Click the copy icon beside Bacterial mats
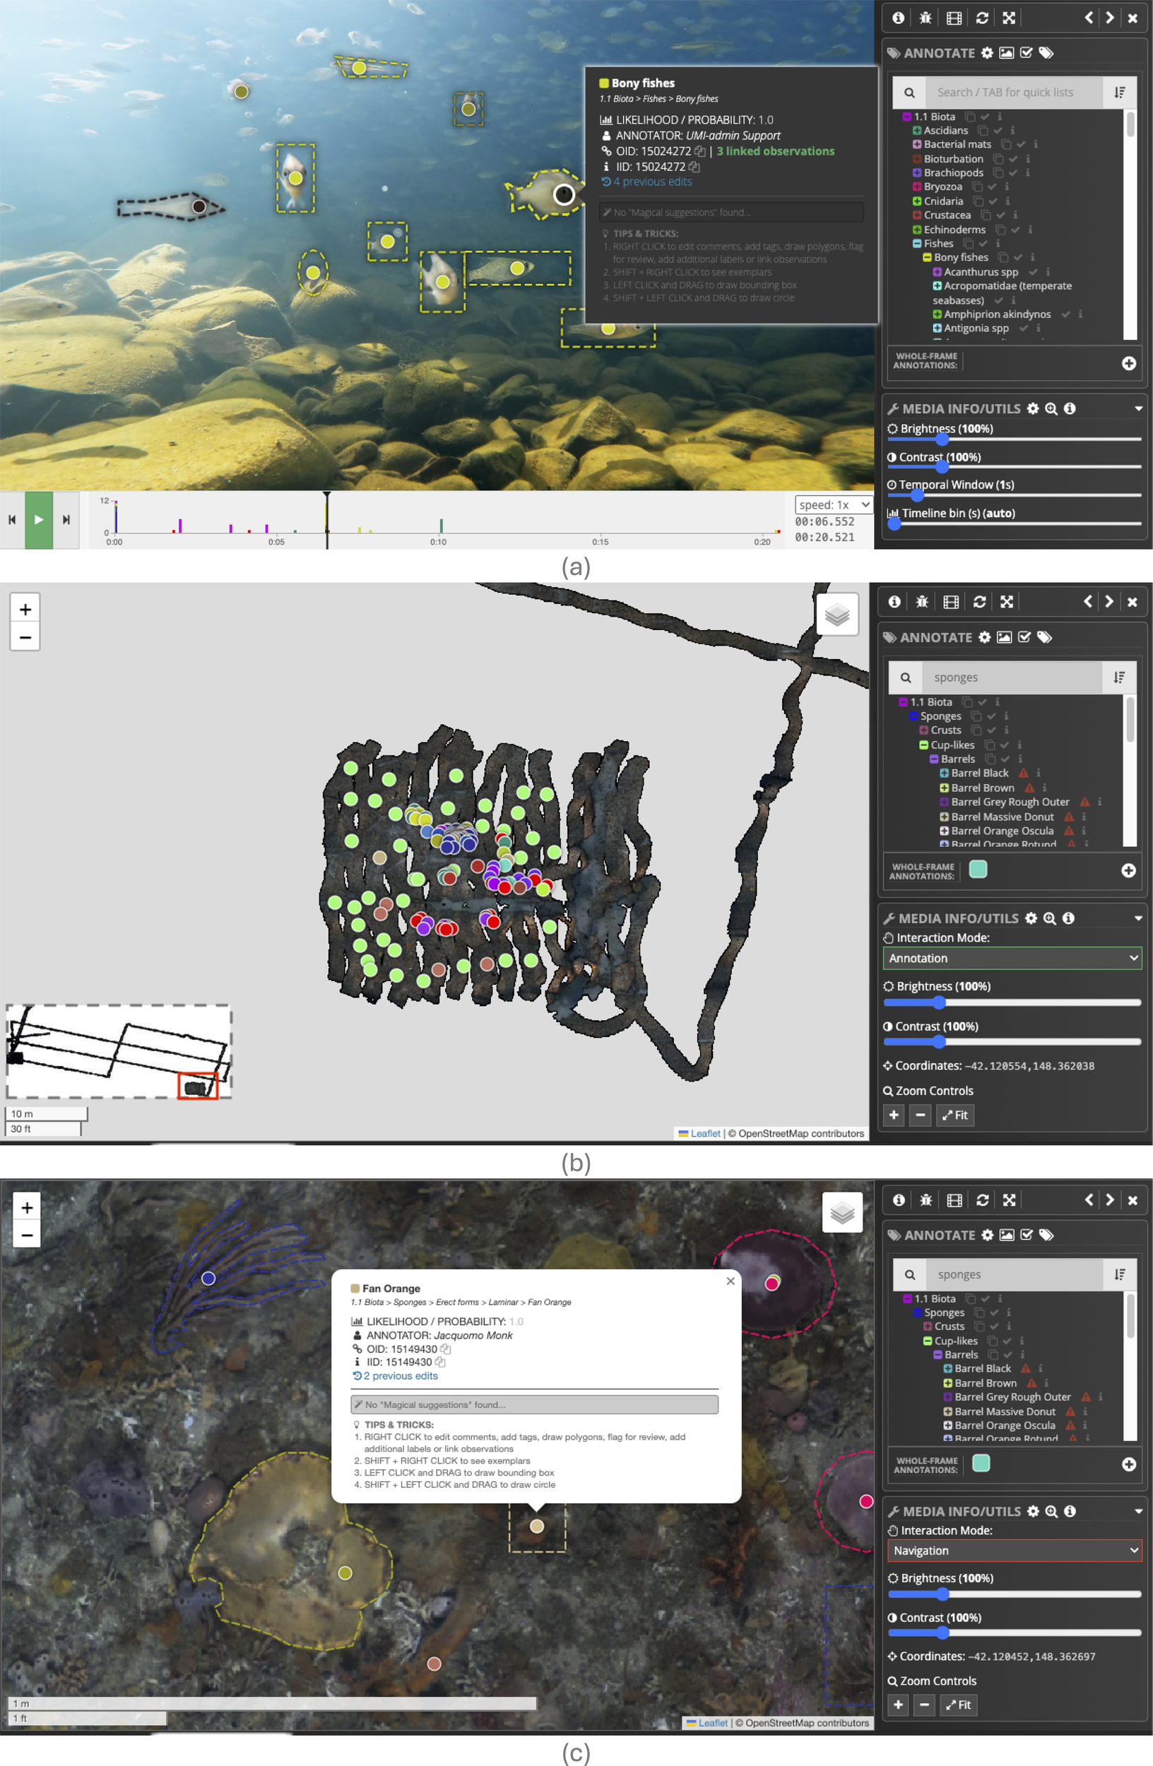 pos(1005,145)
